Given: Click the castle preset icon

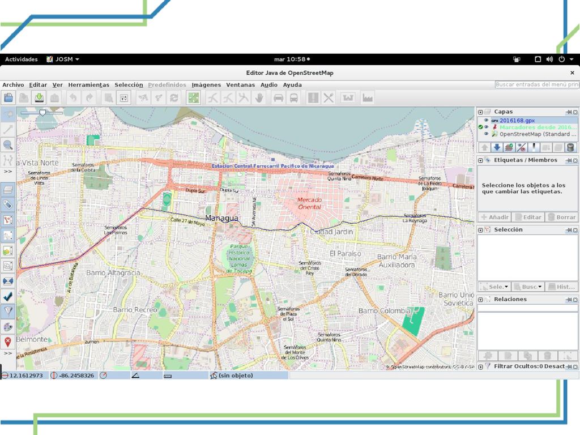Looking at the screenshot, I should coord(348,98).
